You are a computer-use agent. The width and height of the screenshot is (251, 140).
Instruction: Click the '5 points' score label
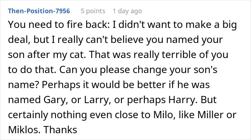[93, 11]
